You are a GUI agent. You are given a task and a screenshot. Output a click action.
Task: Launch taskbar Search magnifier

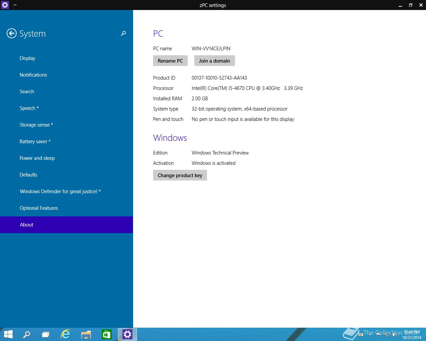(26, 334)
